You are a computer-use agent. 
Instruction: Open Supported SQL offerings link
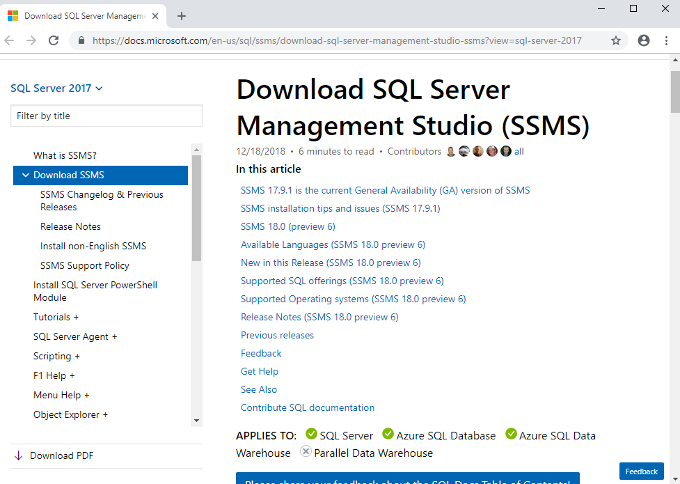coord(342,281)
